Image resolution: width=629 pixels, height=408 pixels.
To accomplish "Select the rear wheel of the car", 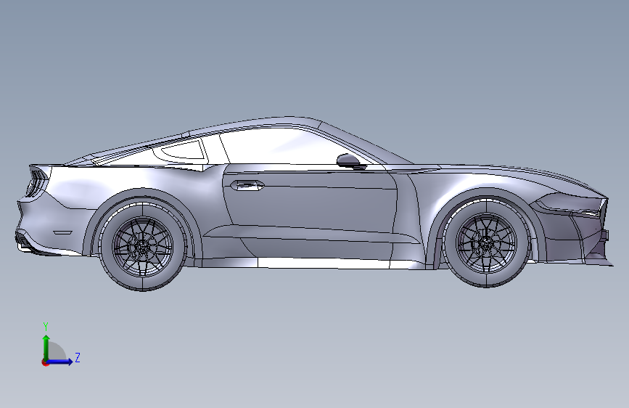I will [x=143, y=246].
